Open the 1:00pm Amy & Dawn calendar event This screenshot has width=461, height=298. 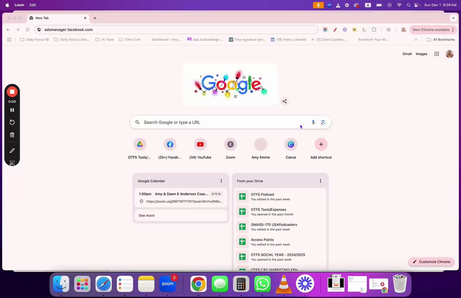[x=181, y=198]
